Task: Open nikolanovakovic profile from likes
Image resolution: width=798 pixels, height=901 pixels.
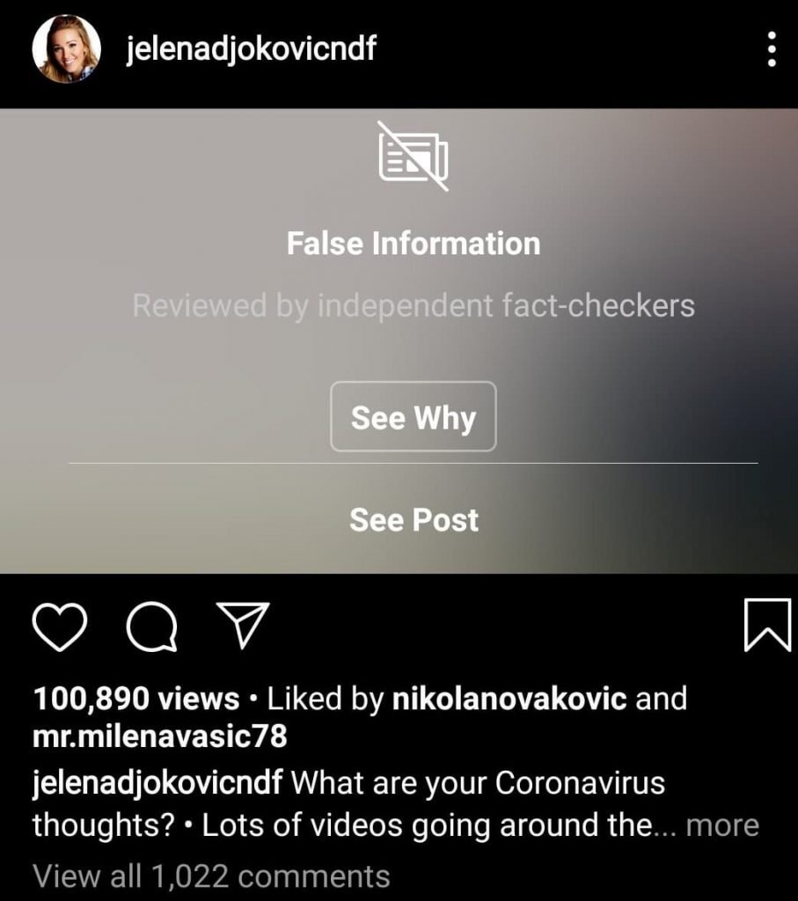Action: coord(509,699)
